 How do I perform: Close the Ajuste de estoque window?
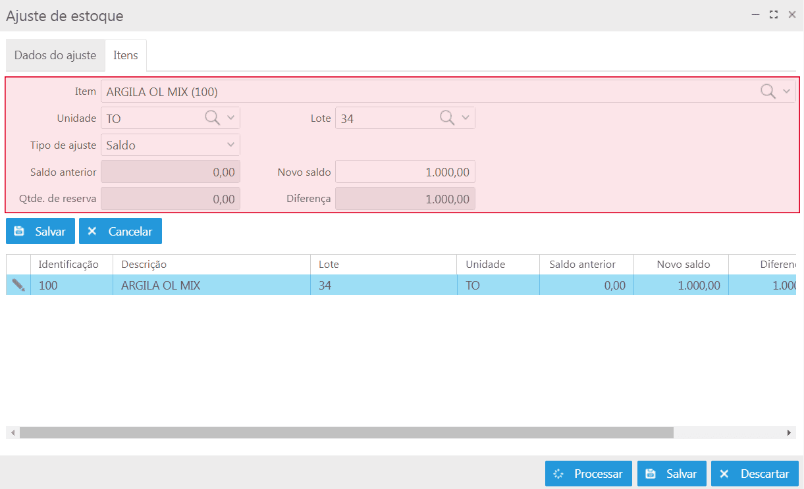point(792,14)
